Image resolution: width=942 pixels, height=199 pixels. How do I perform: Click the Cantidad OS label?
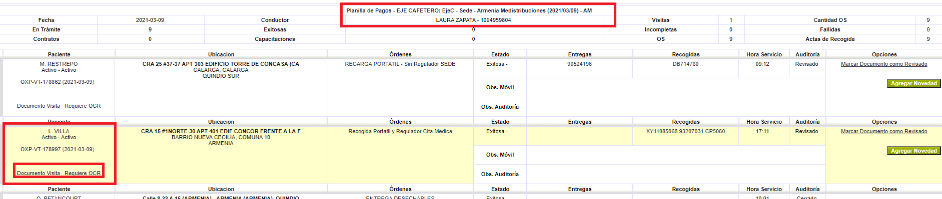pyautogui.click(x=830, y=20)
